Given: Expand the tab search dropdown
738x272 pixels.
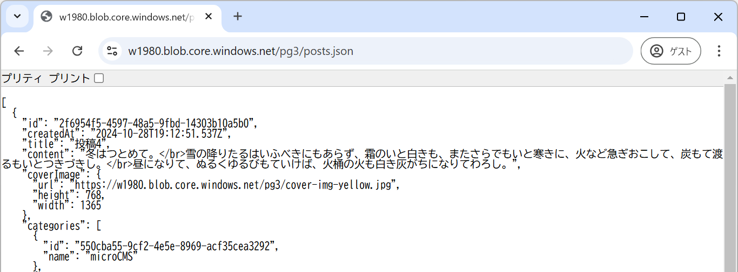Looking at the screenshot, I should point(17,17).
